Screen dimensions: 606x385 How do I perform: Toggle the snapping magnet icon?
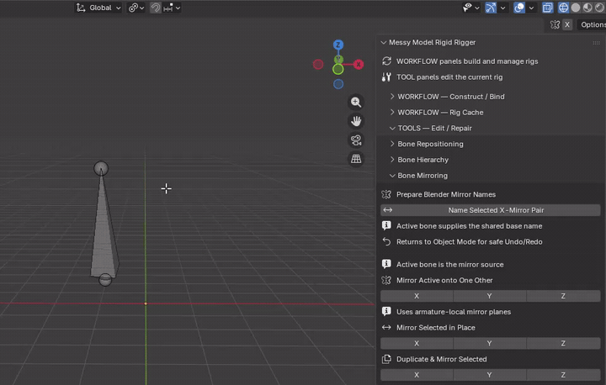pos(156,8)
